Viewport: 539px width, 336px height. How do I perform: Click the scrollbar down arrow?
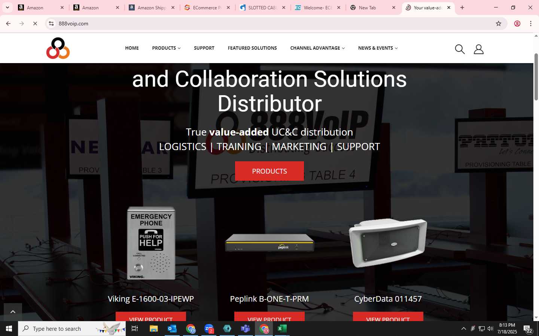536,318
